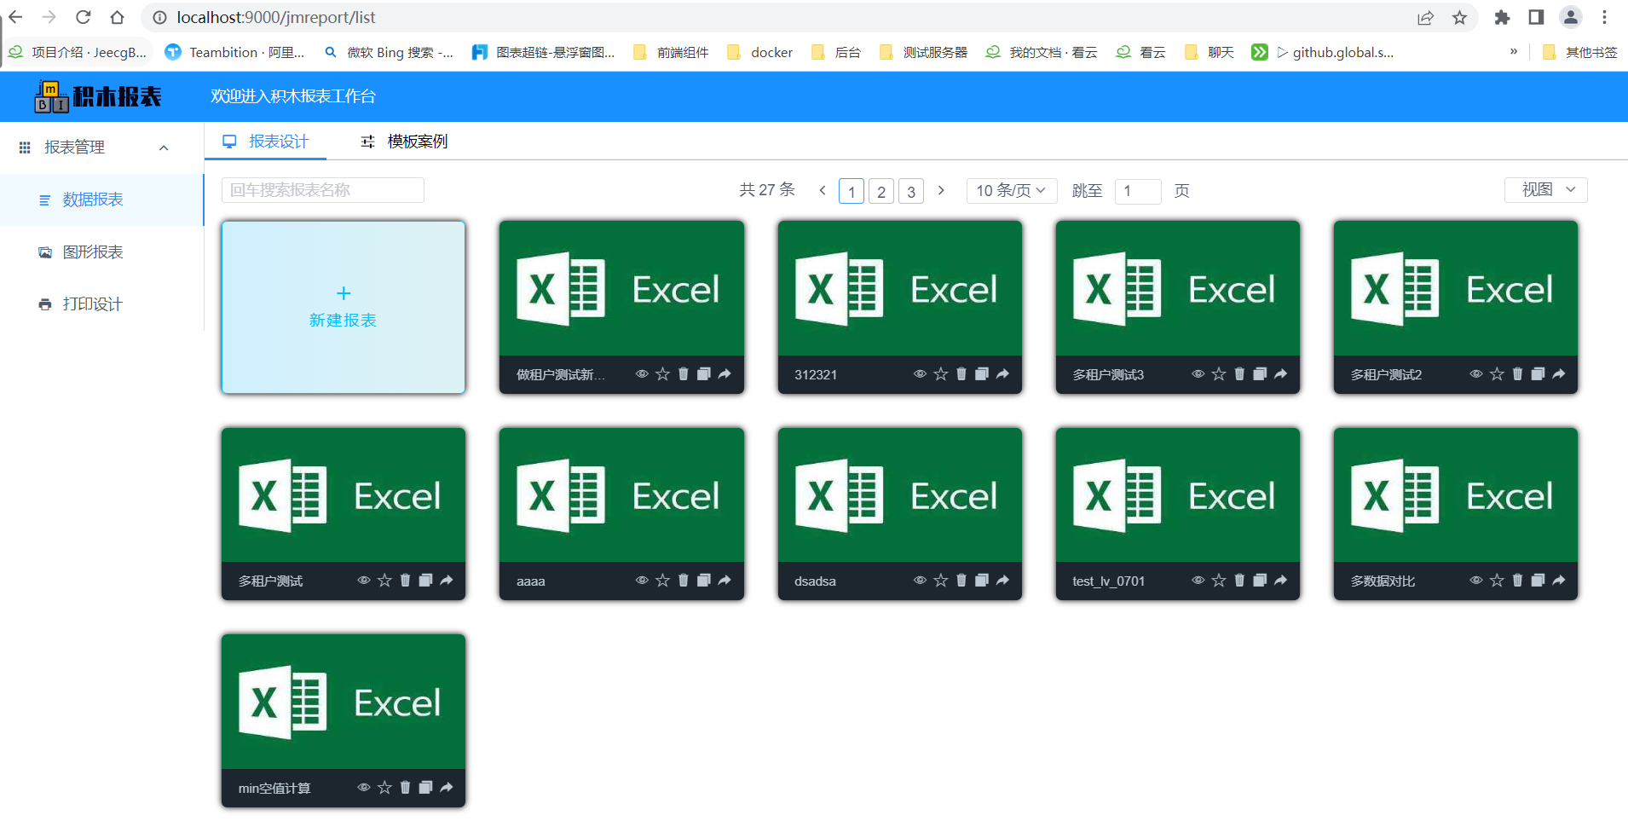Copy the 312321 report
Screen dimensions: 1628x821
982,374
